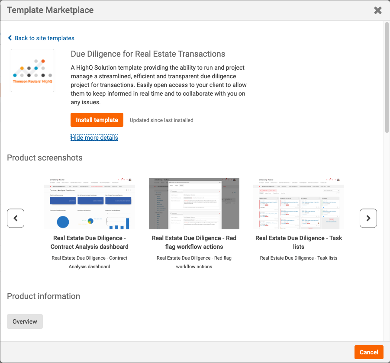Click the Due Diligence for Real Estate Transactions heading
Screen dimensions: 390x363
[x=148, y=54]
